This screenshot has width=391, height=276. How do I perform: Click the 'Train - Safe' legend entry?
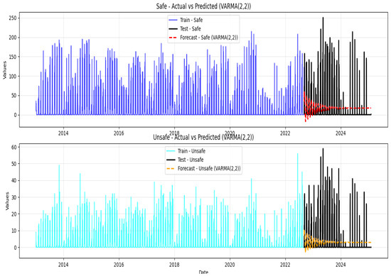click(x=191, y=20)
